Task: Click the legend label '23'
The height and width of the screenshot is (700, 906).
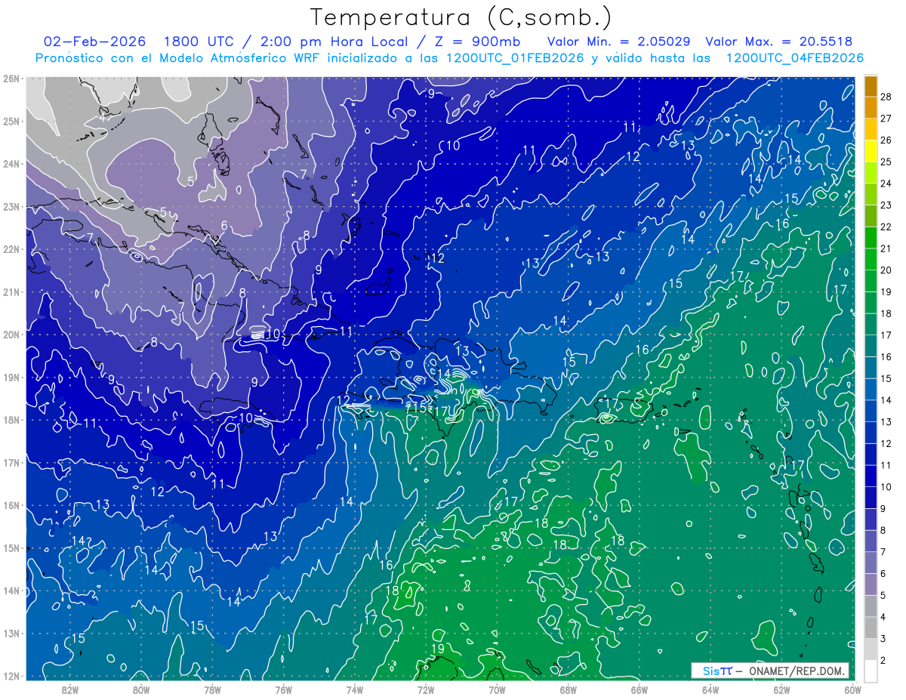Action: (886, 205)
